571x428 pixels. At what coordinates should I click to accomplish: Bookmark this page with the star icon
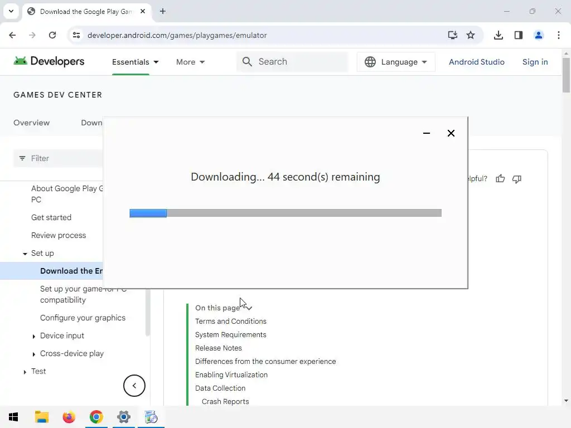click(471, 35)
